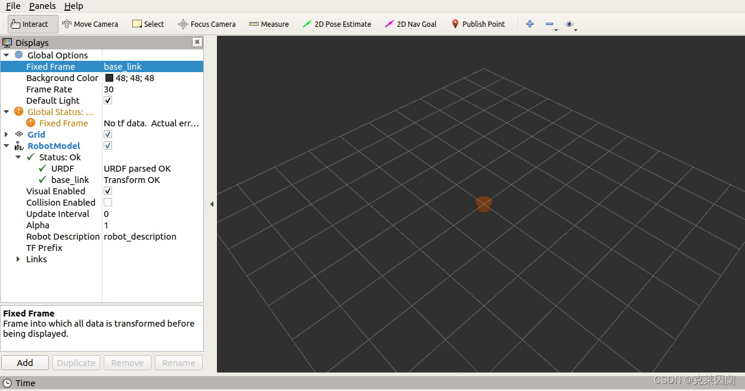Image resolution: width=745 pixels, height=391 pixels.
Task: Click the green check beside Status: Ok
Action: coord(31,157)
